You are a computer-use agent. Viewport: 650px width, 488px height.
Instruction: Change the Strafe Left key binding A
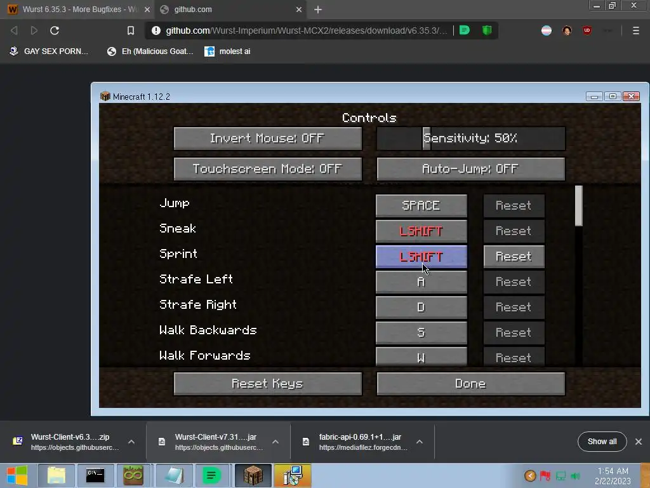click(x=421, y=281)
